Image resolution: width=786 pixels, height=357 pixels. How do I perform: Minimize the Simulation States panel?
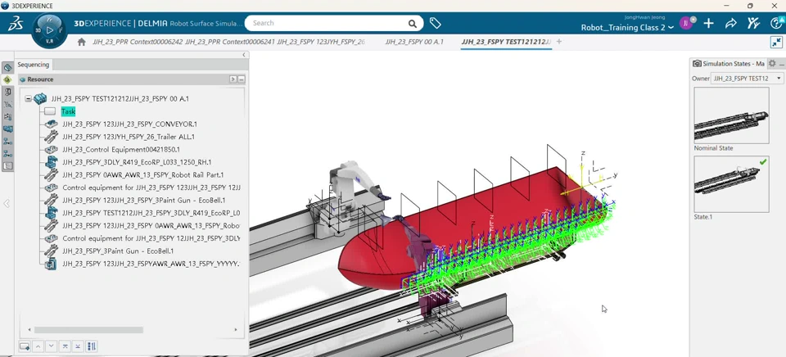pos(781,64)
